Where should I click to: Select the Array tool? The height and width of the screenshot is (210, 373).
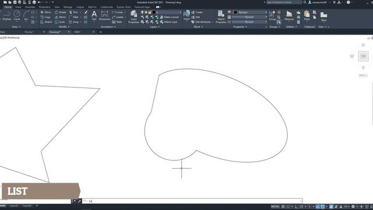coord(74,22)
